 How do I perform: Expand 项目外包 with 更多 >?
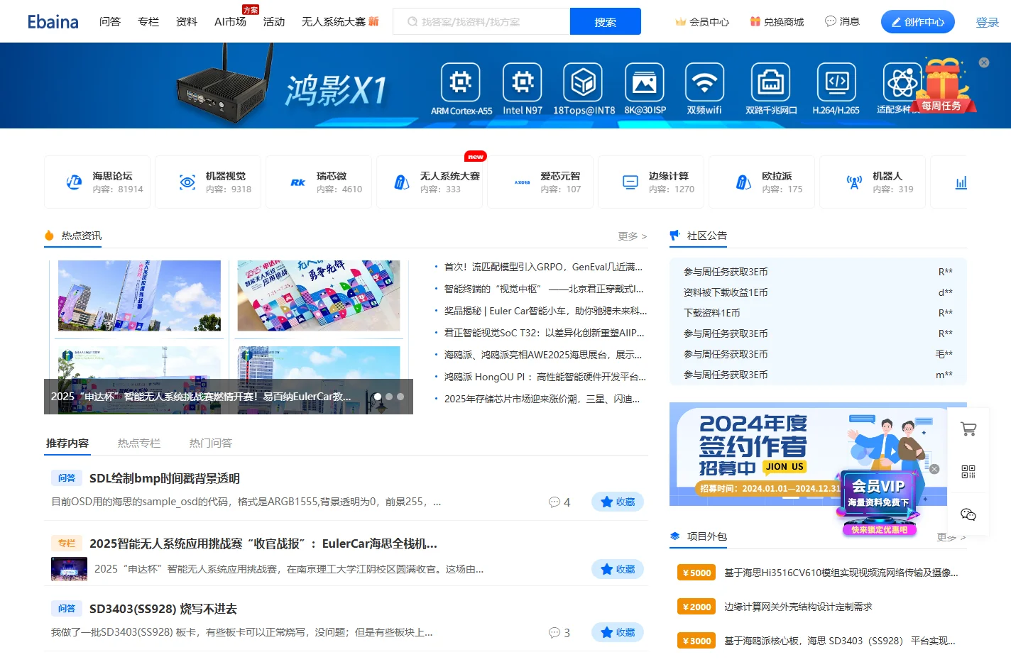click(951, 537)
